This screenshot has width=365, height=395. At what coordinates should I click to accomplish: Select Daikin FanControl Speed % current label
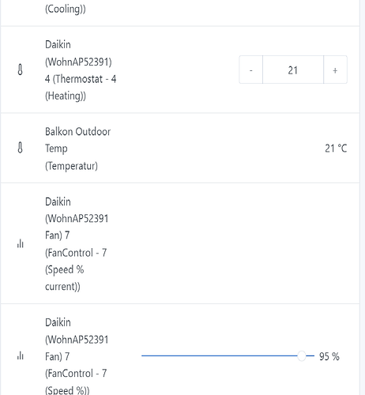click(x=77, y=244)
